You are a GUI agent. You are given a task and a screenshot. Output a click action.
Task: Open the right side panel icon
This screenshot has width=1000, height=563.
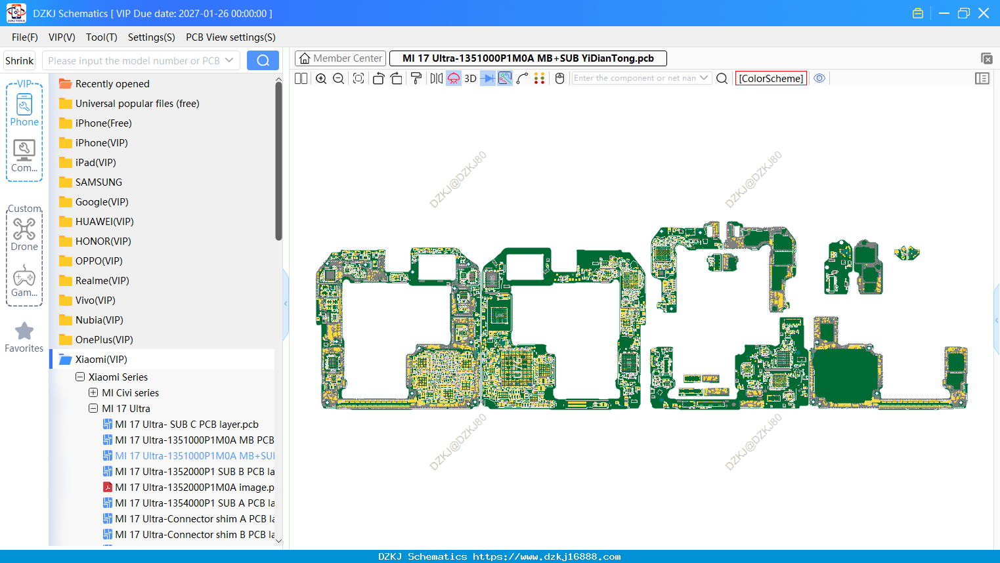[982, 78]
